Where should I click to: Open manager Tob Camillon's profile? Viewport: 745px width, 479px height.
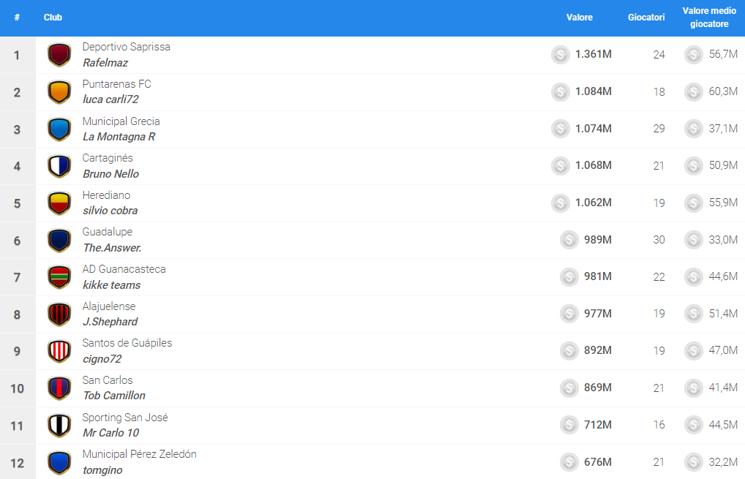coord(113,396)
